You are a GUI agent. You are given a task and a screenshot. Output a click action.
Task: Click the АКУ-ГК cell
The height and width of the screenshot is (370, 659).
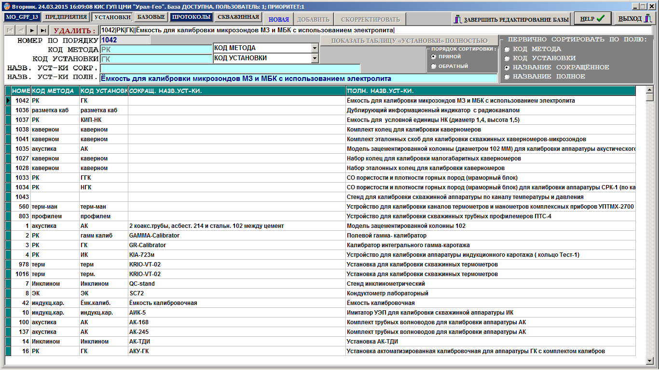[x=237, y=351]
